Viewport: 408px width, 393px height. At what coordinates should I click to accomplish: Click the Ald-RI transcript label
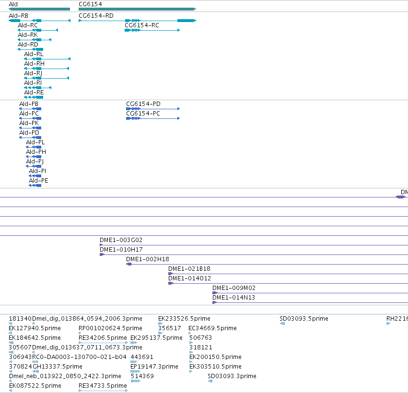coord(33,83)
